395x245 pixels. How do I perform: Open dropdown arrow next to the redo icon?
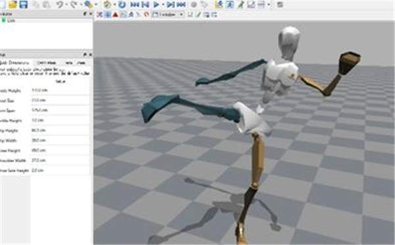pyautogui.click(x=81, y=5)
